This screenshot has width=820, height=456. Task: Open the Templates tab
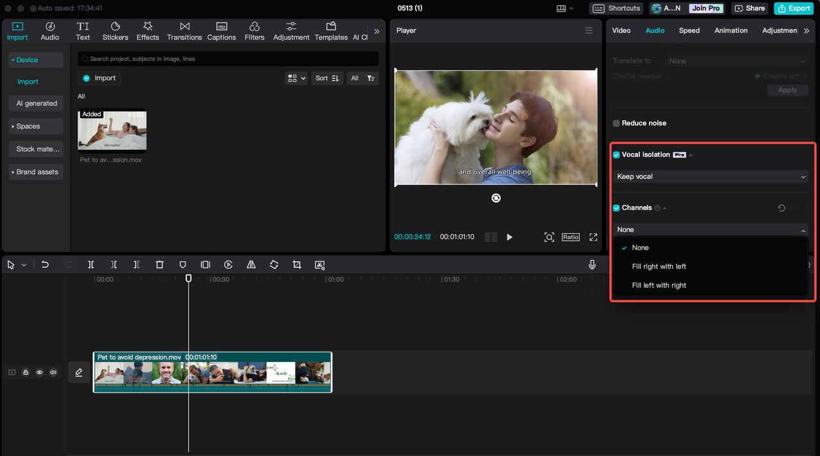(331, 31)
